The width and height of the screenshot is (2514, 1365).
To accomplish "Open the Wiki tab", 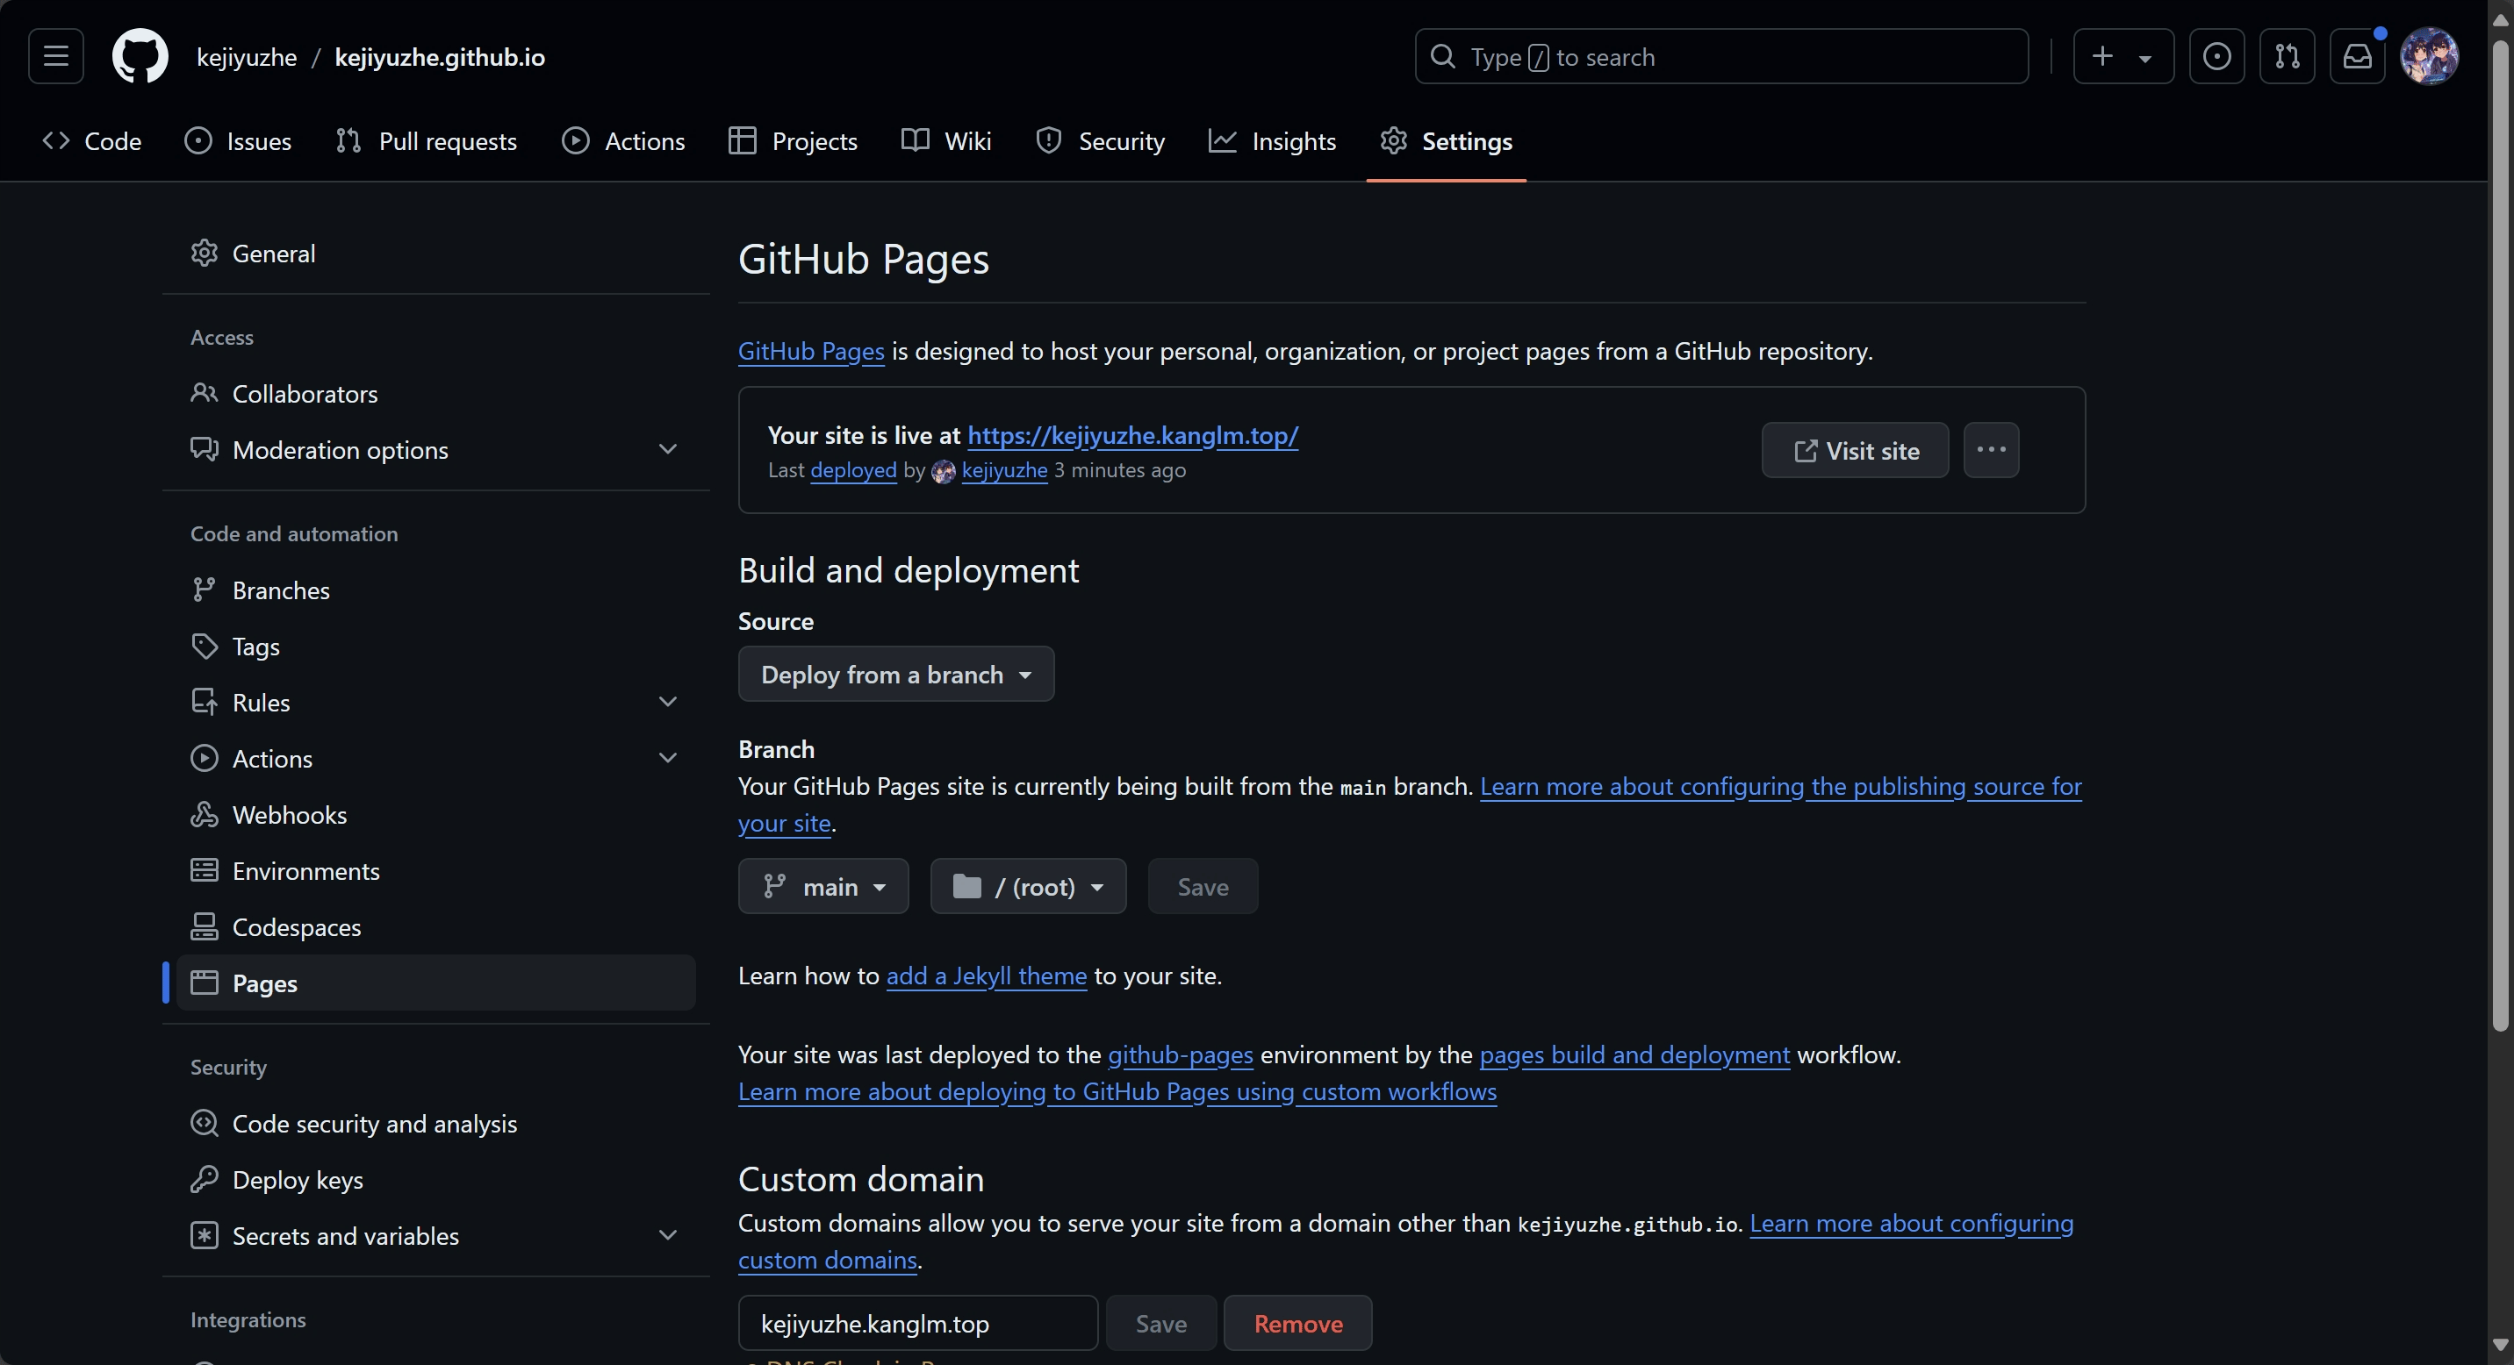I will click(x=946, y=141).
